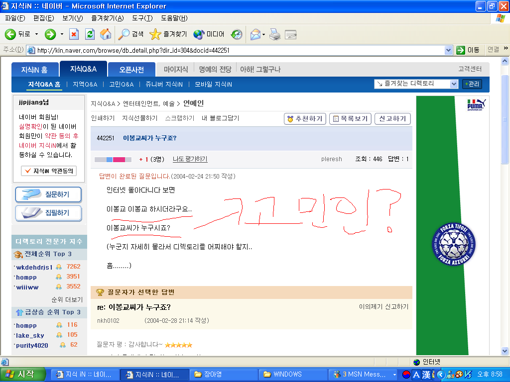Screen dimensions: 510x382
Task: Click the 목록보기 button
Action: point(350,119)
